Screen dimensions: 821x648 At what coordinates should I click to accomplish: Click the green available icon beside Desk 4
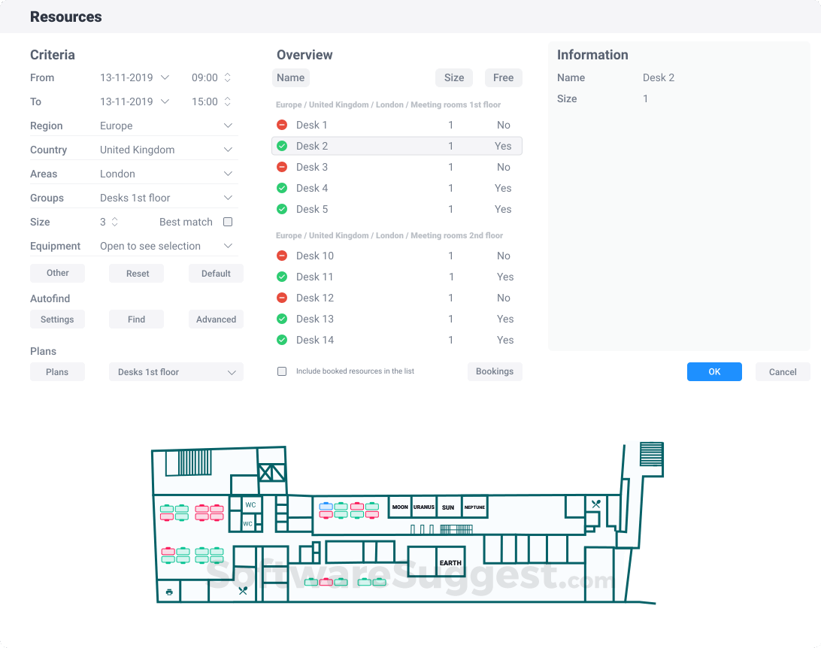tap(282, 188)
